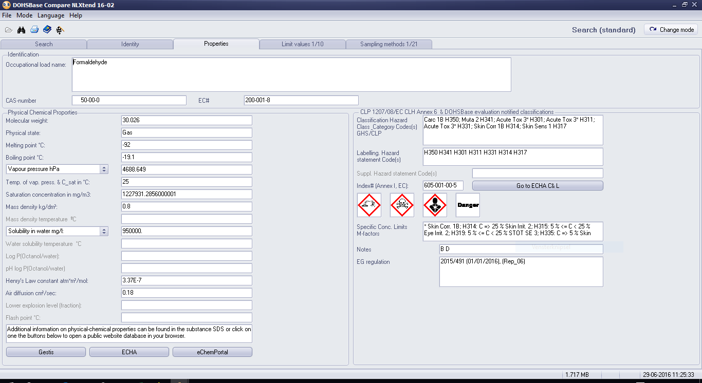Click the open folder toolbar icon
The image size is (702, 383).
tap(9, 30)
